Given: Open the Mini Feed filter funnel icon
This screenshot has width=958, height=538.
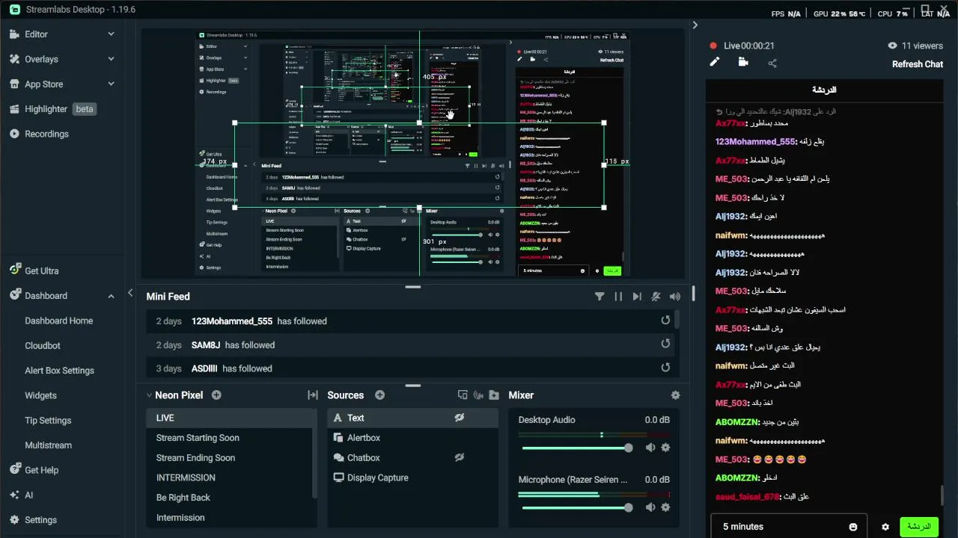Looking at the screenshot, I should click(599, 297).
